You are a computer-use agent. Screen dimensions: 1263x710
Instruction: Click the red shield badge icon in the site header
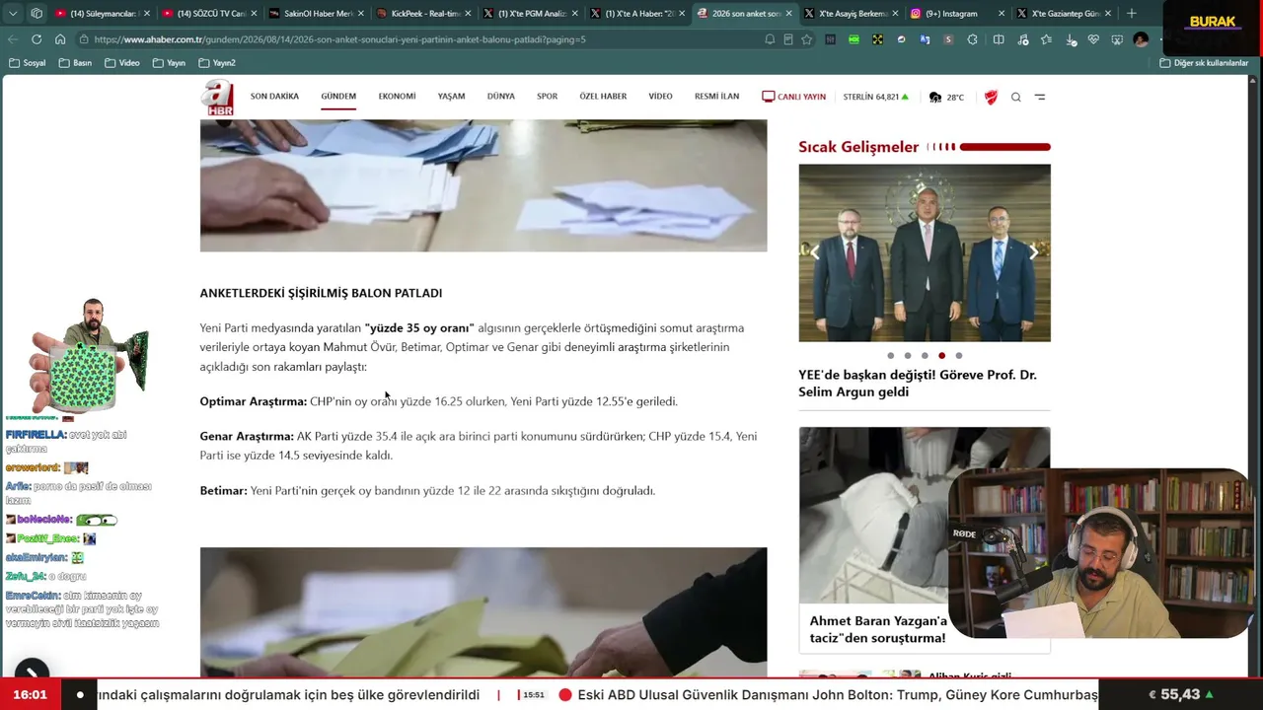(x=991, y=97)
